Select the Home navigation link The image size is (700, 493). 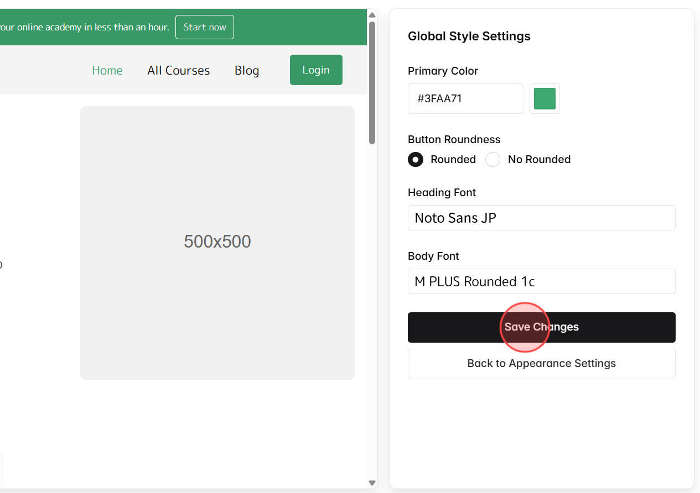click(107, 70)
